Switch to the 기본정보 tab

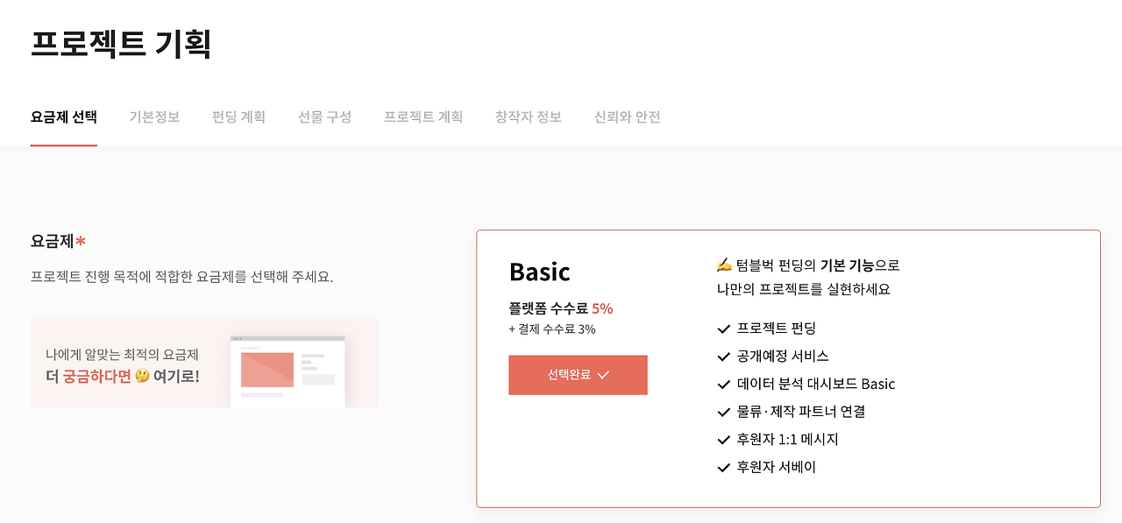click(x=155, y=117)
